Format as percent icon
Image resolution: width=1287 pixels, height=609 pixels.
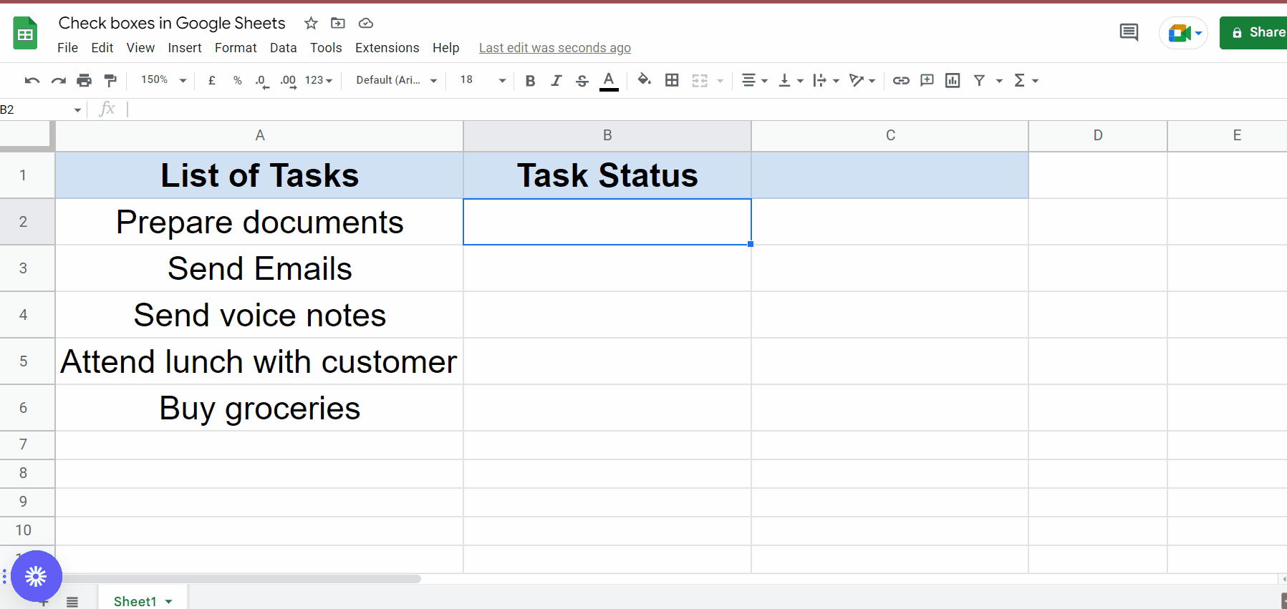(x=237, y=80)
